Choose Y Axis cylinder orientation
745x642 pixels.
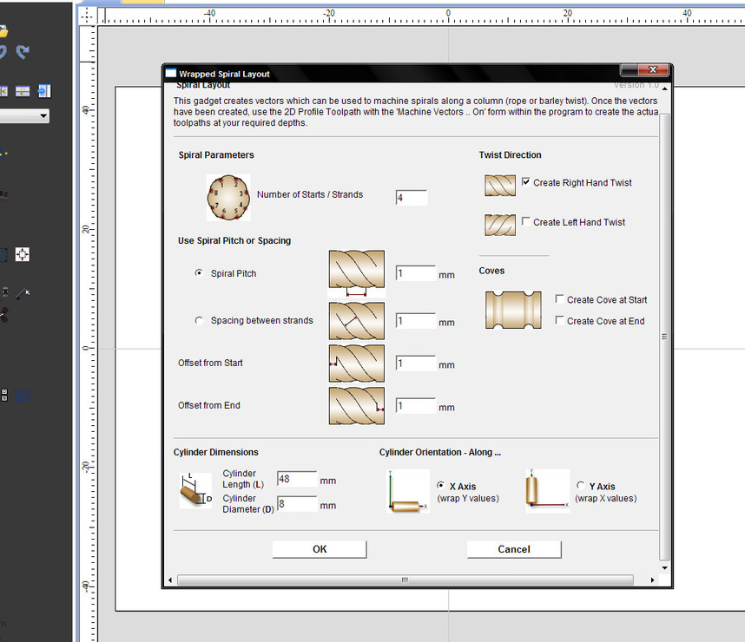[581, 486]
